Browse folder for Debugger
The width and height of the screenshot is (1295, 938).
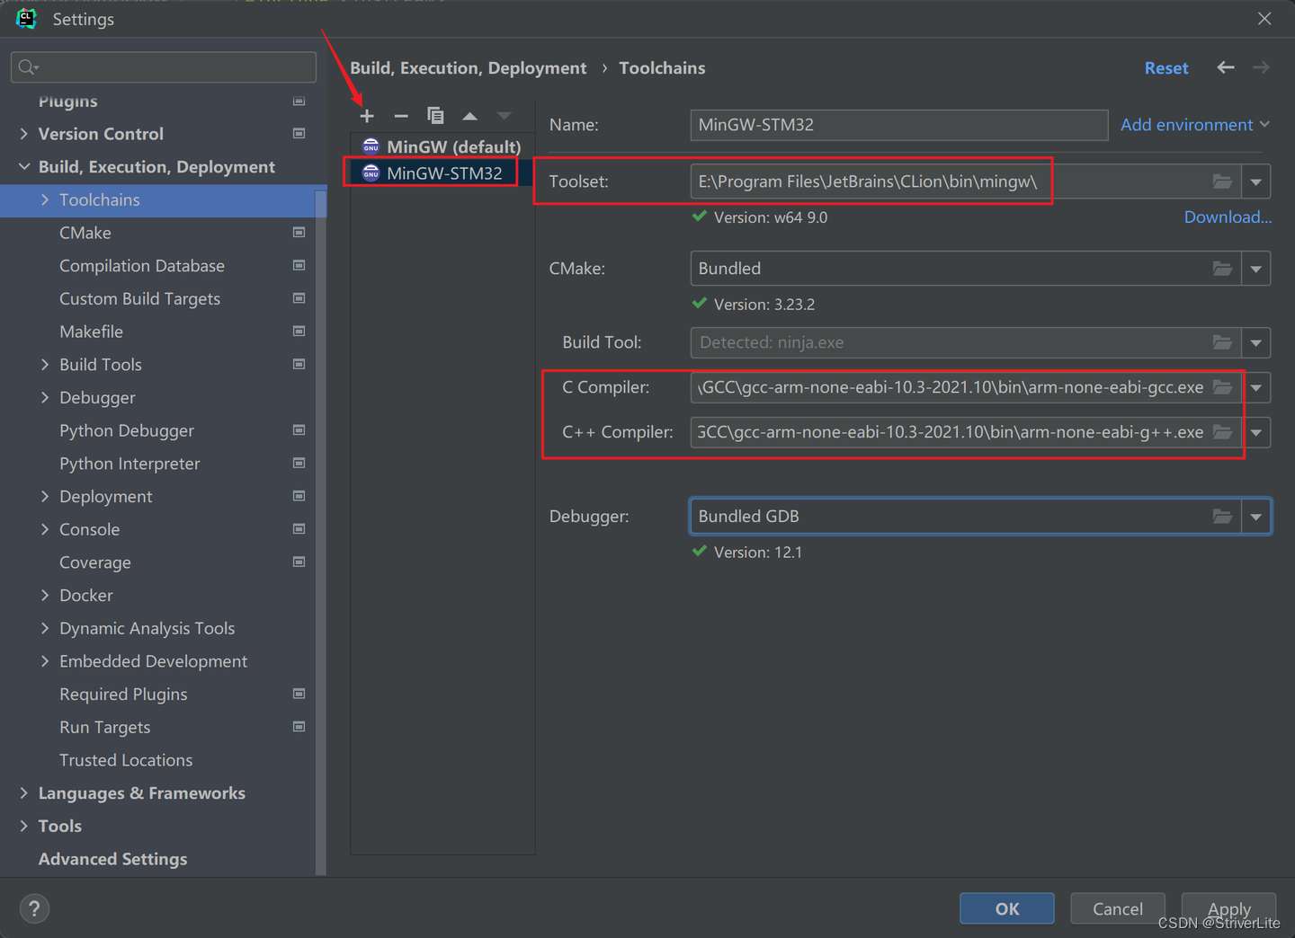tap(1222, 517)
